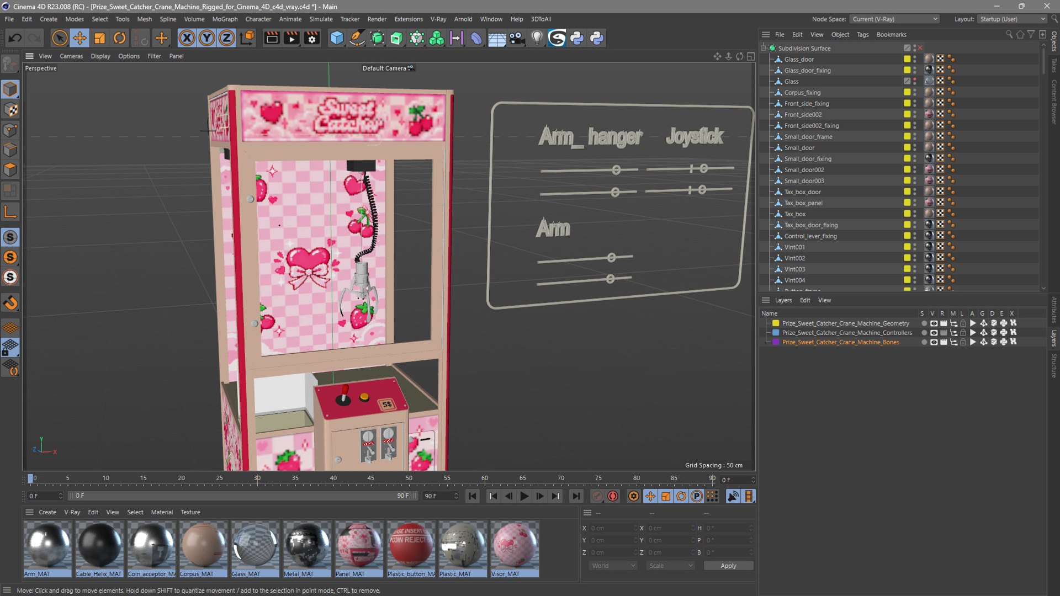Click the Camera object icon

point(517,38)
